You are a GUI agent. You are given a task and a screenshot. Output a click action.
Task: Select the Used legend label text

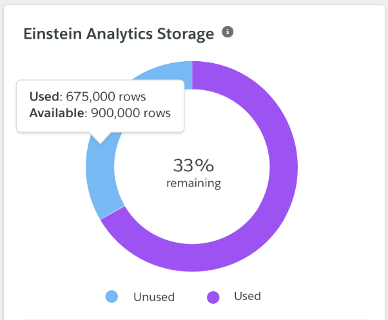click(247, 296)
